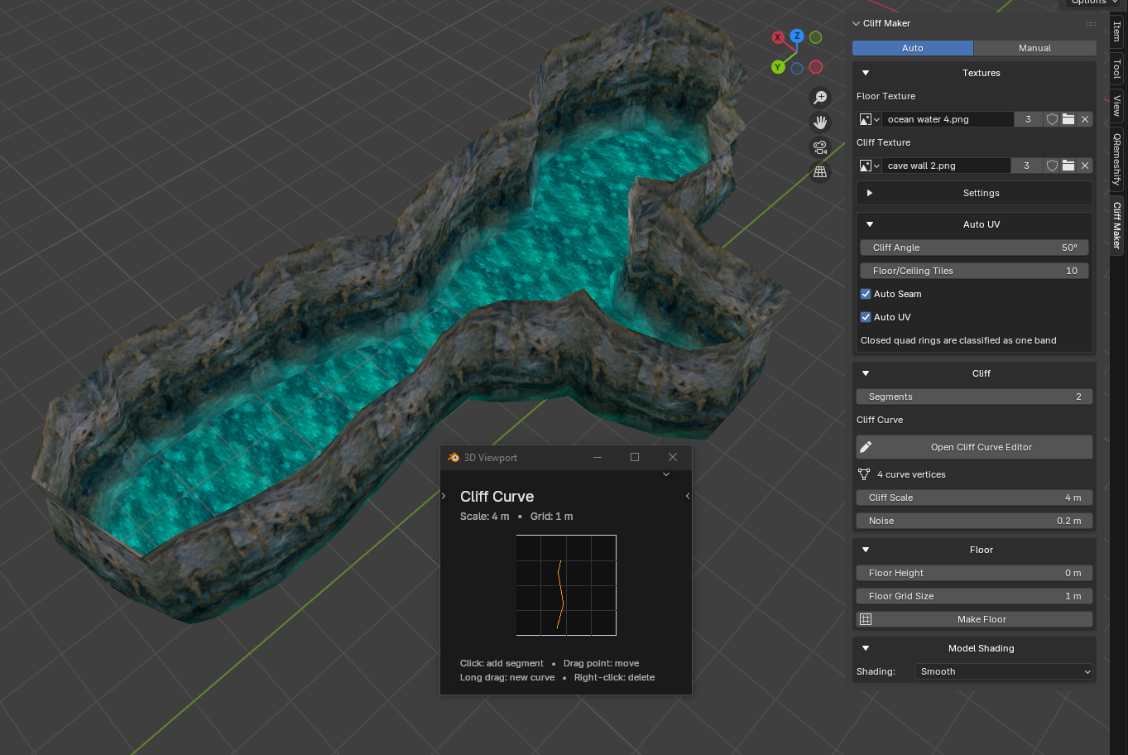
Task: Open the QRemeshify sidebar tab
Action: coord(1117,158)
